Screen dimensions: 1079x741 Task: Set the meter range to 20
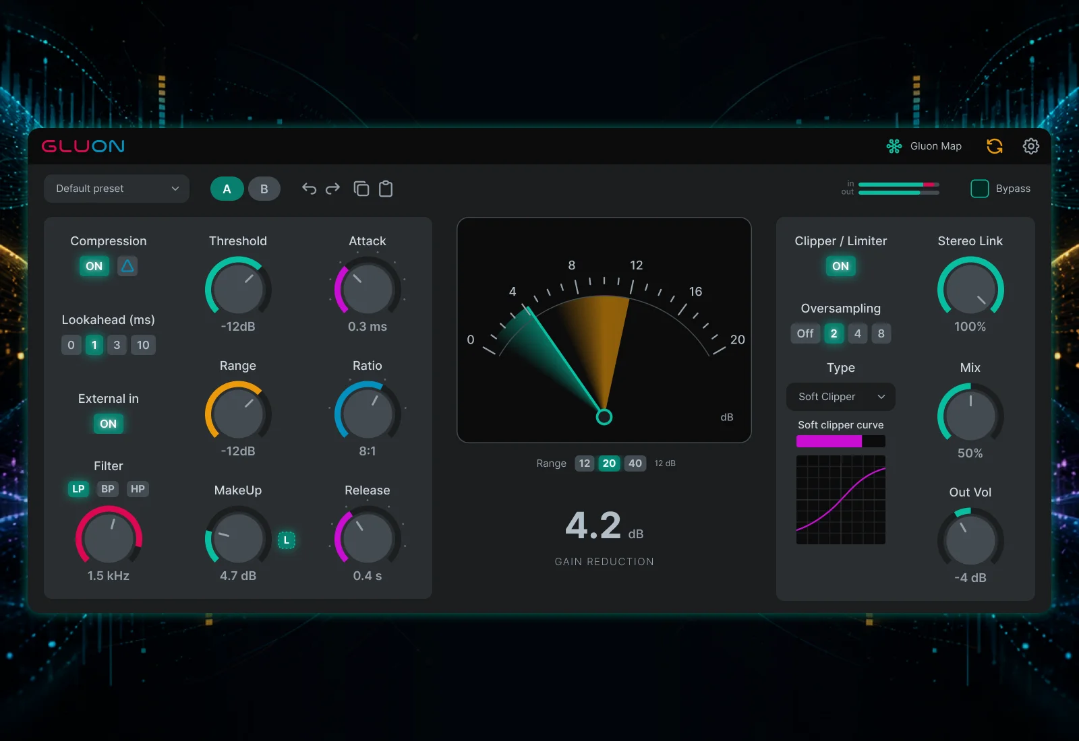(x=609, y=463)
